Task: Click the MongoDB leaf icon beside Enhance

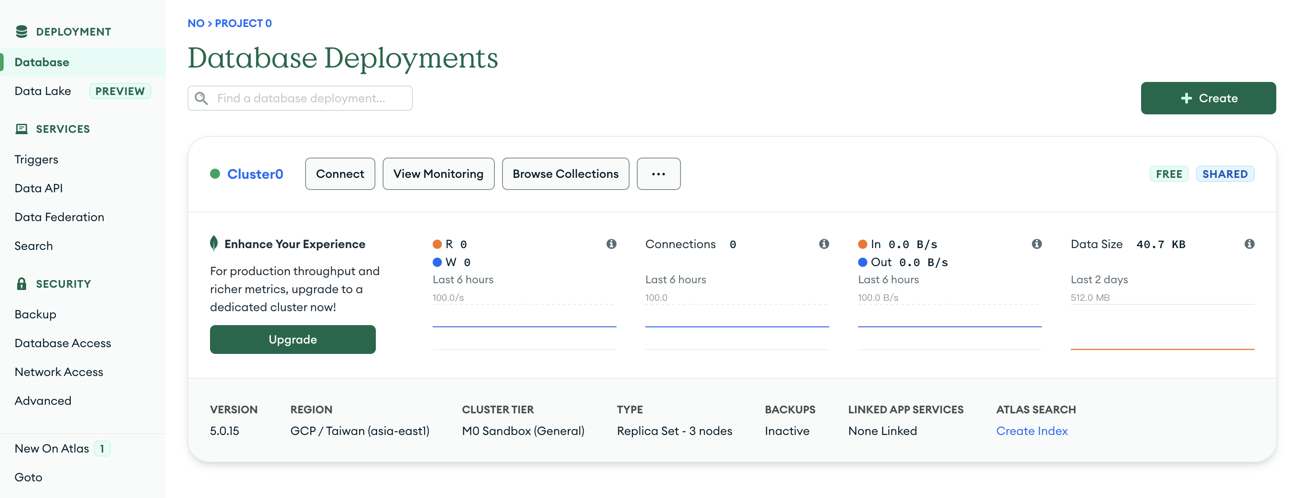Action: click(x=214, y=244)
